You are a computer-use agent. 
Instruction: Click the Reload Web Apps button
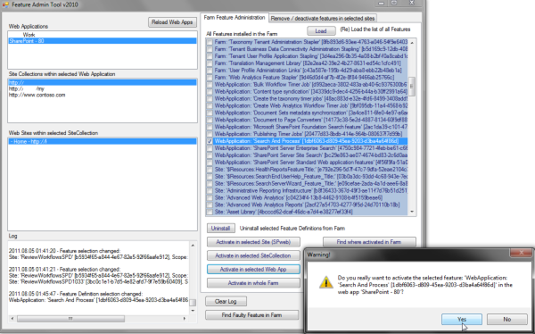pos(172,22)
